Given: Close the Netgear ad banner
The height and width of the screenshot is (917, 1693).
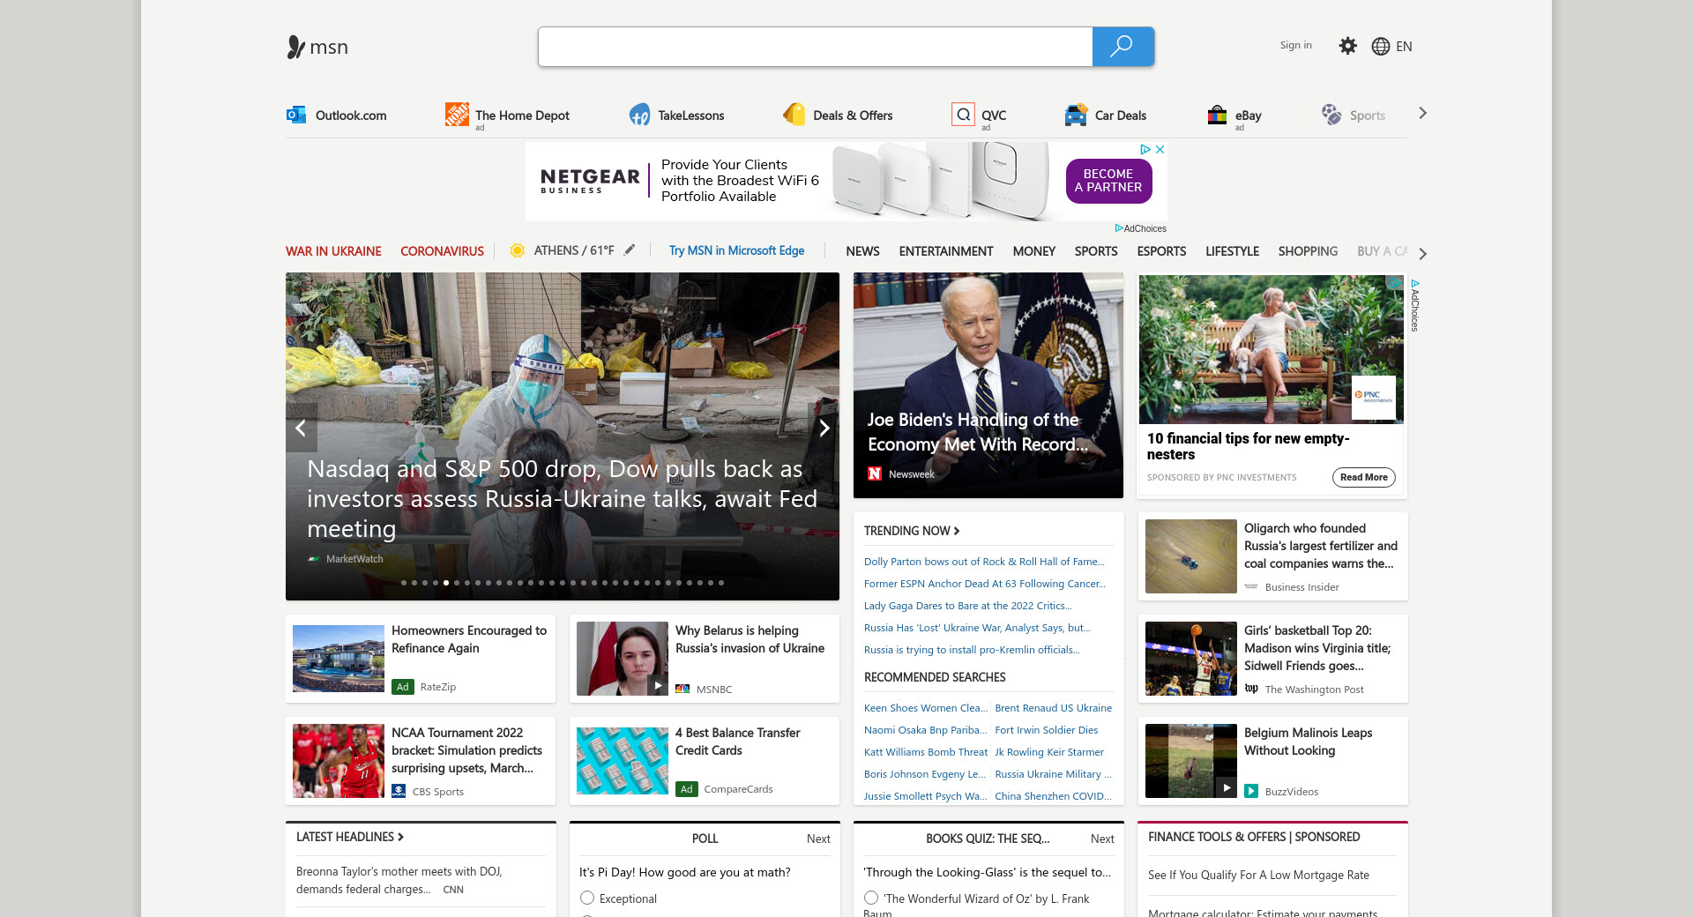Looking at the screenshot, I should [x=1160, y=150].
